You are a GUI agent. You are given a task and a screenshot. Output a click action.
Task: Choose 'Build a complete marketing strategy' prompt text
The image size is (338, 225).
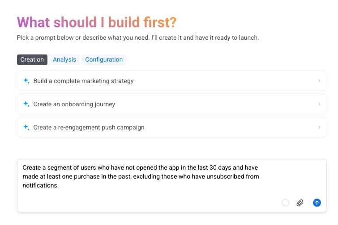[83, 81]
